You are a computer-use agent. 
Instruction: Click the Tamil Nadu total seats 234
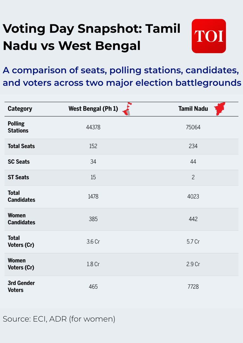point(193,146)
